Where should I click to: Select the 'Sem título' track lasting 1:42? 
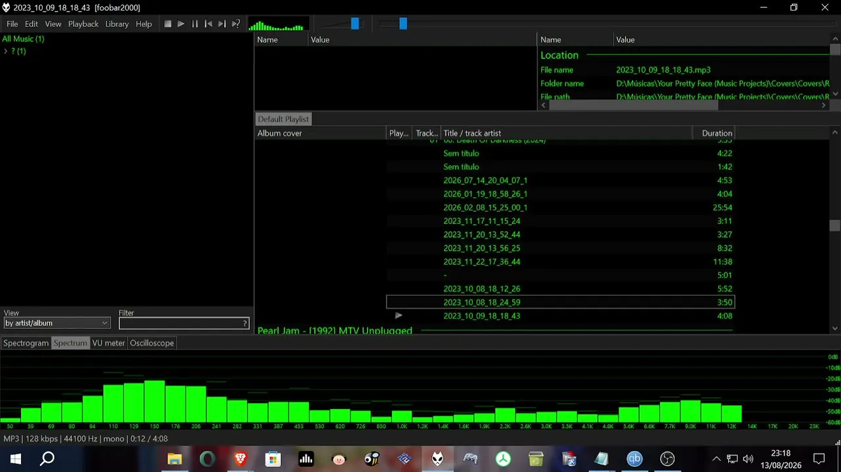pyautogui.click(x=560, y=167)
